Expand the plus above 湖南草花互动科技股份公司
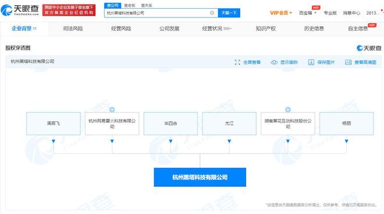The width and height of the screenshot is (384, 214). pos(288,109)
